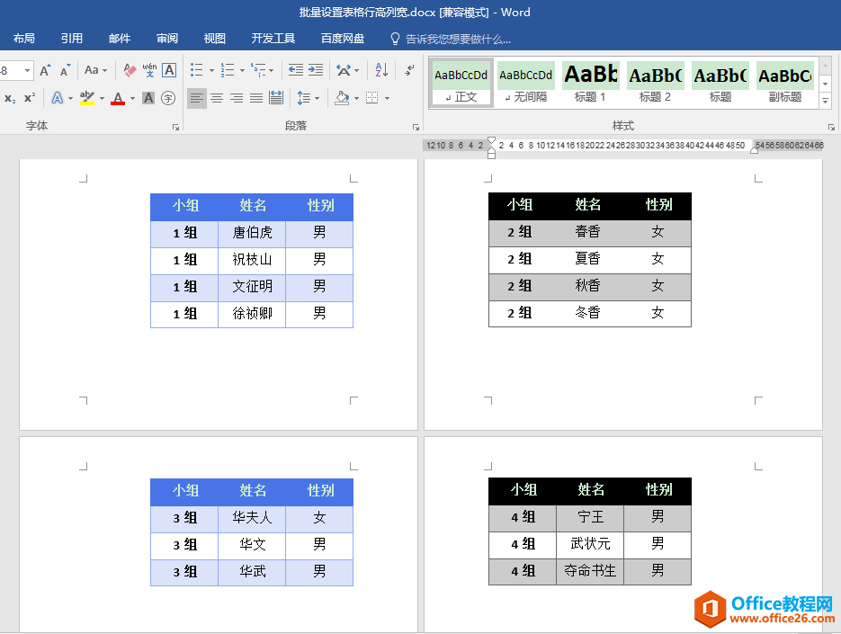Clear all formatting with eraser icon
841x634 pixels.
pyautogui.click(x=130, y=70)
